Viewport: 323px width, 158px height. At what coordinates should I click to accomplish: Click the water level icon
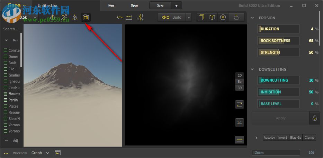click(x=129, y=18)
